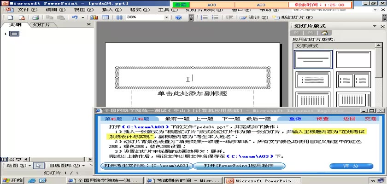Open the Undo history dropdown arrow
Screen dimensions: 387x184
pos(83,17)
